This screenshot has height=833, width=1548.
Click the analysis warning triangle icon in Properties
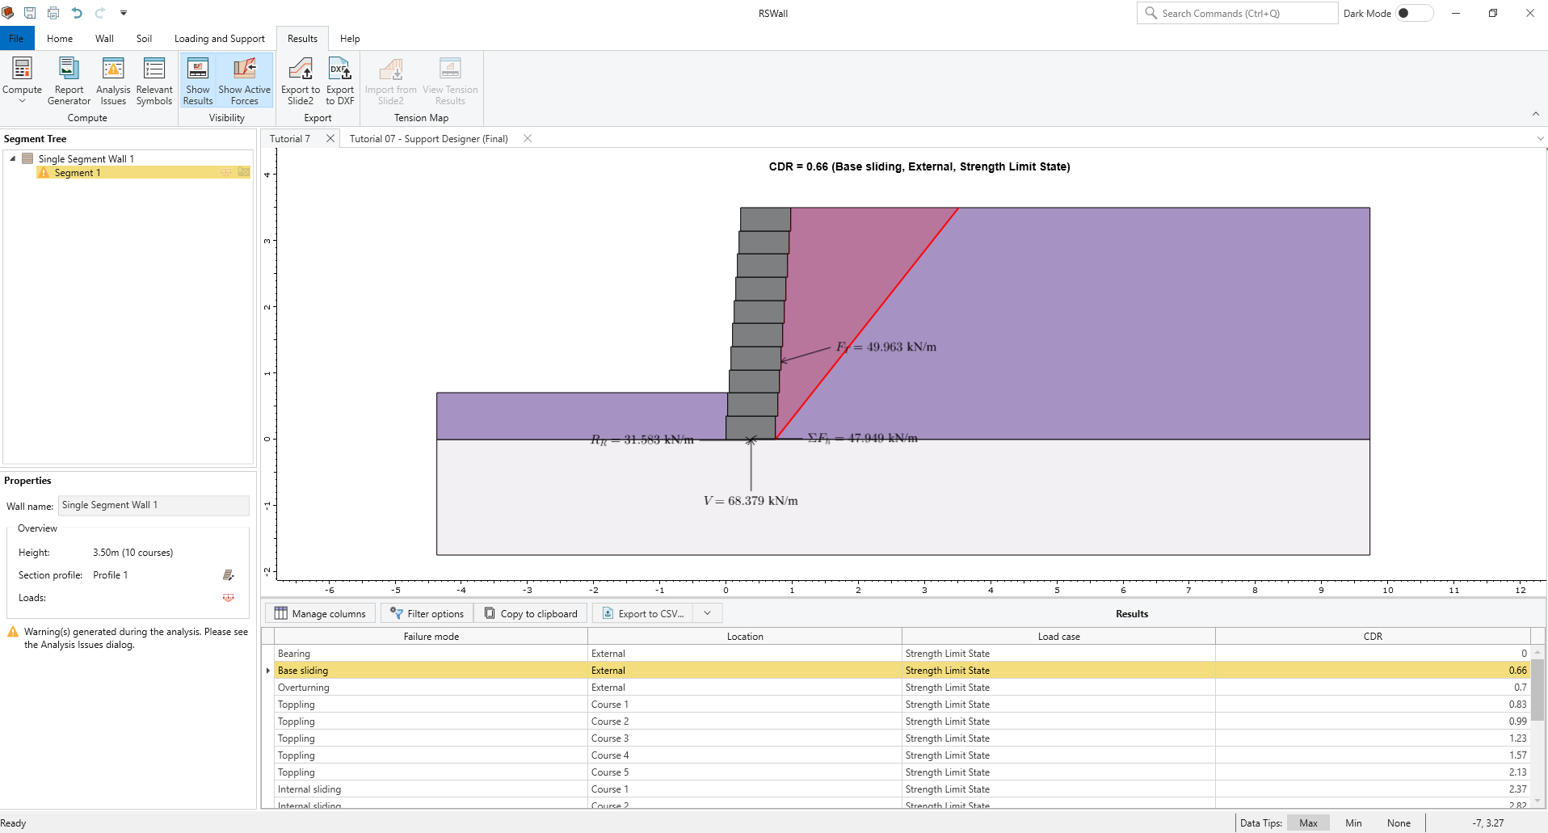13,632
